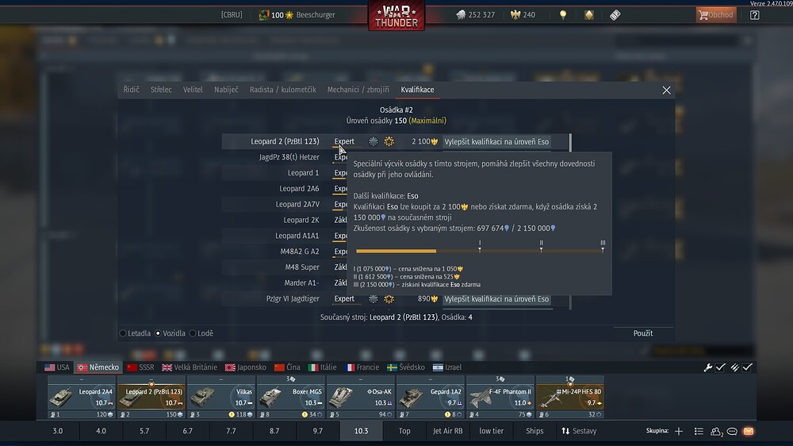This screenshot has height=446, width=793.
Task: Select the Kvalifikace tab
Action: click(417, 90)
